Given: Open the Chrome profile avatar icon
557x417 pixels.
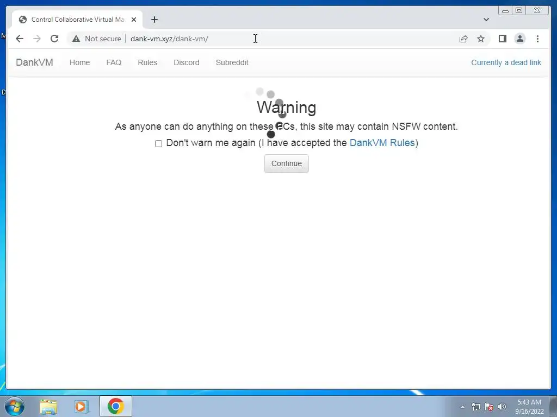Looking at the screenshot, I should tap(519, 39).
